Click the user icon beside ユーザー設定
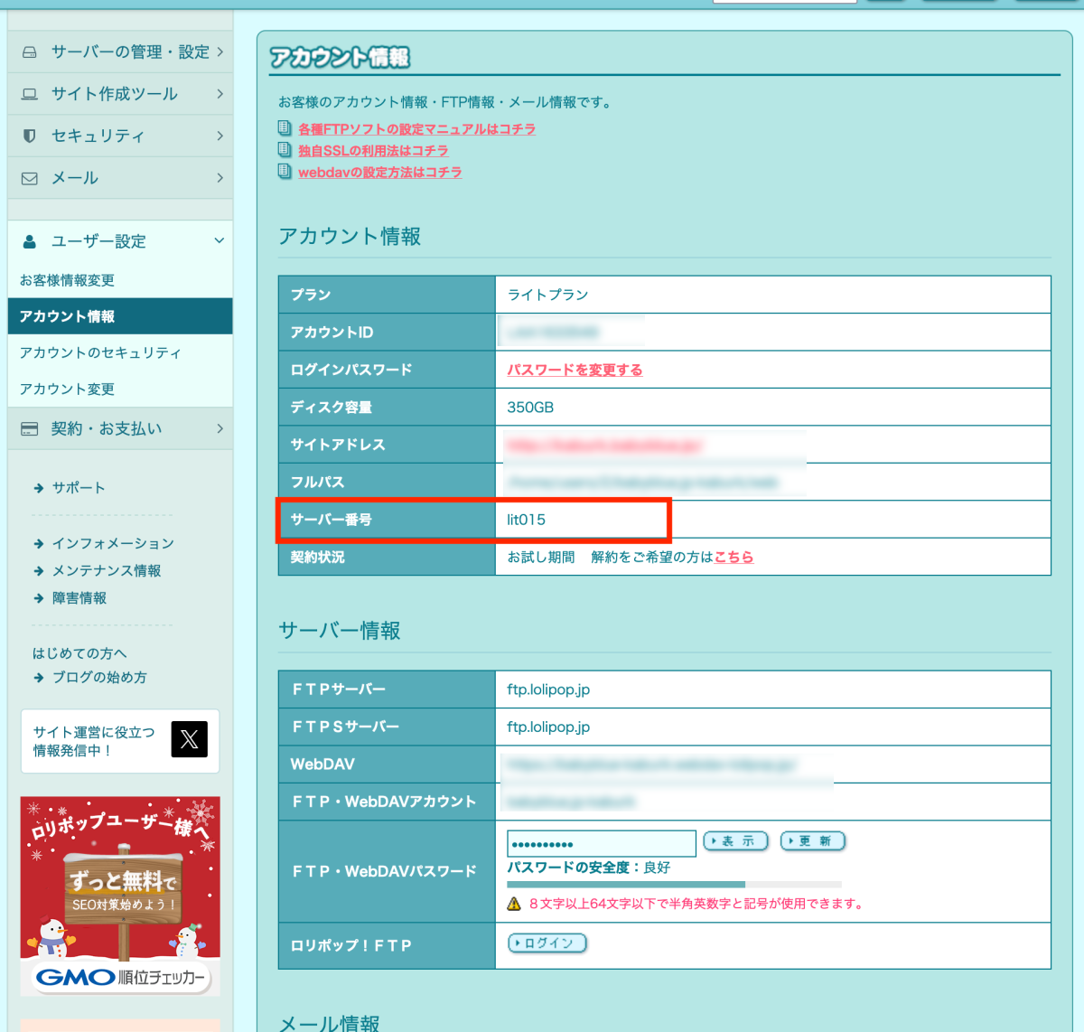The image size is (1084, 1032). point(30,241)
